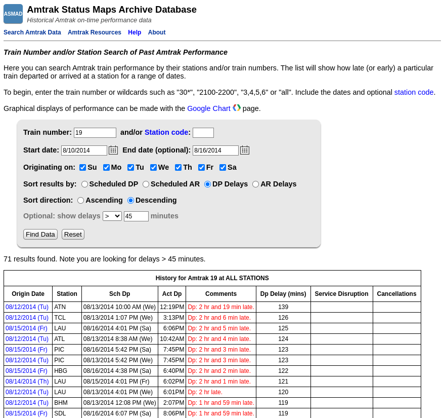Uncheck the We originating day checkbox
Image resolution: width=445 pixels, height=418 pixels.
click(154, 168)
